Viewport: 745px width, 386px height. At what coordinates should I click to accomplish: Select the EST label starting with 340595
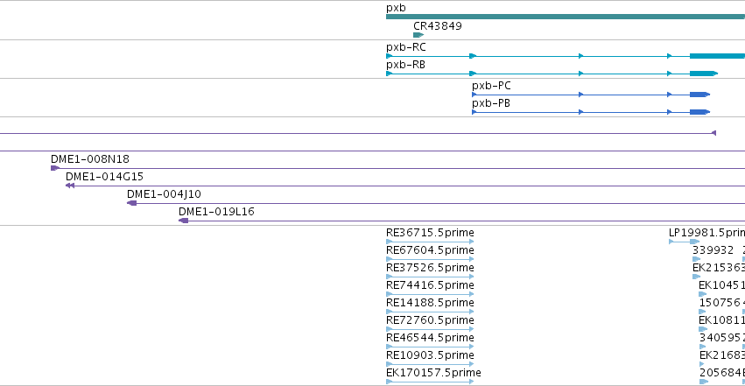(721, 338)
